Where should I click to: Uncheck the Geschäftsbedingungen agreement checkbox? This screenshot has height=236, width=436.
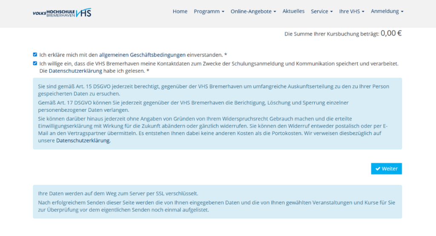pos(35,55)
